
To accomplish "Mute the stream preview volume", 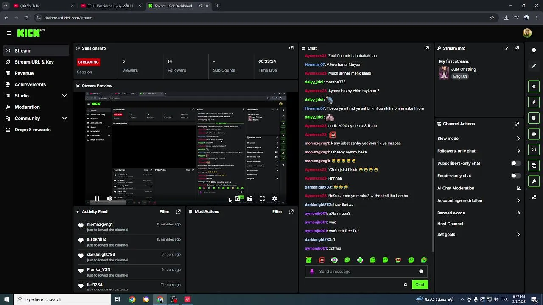I will 109,198.
